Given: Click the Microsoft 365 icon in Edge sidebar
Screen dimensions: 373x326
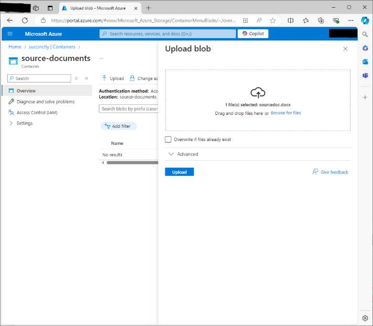Looking at the screenshot, I should 365,48.
